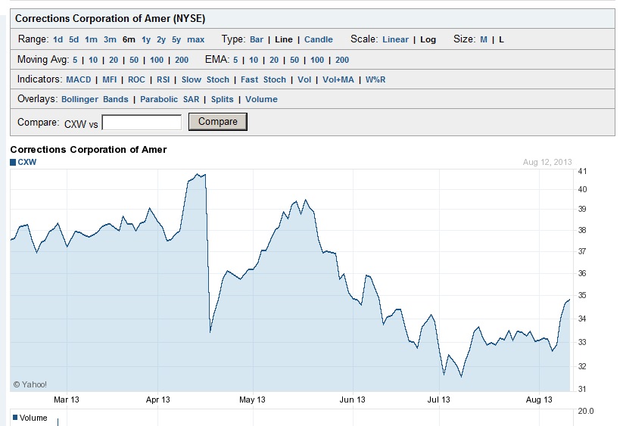Choose chart size M
Image resolution: width=623 pixels, height=426 pixels.
(x=484, y=39)
